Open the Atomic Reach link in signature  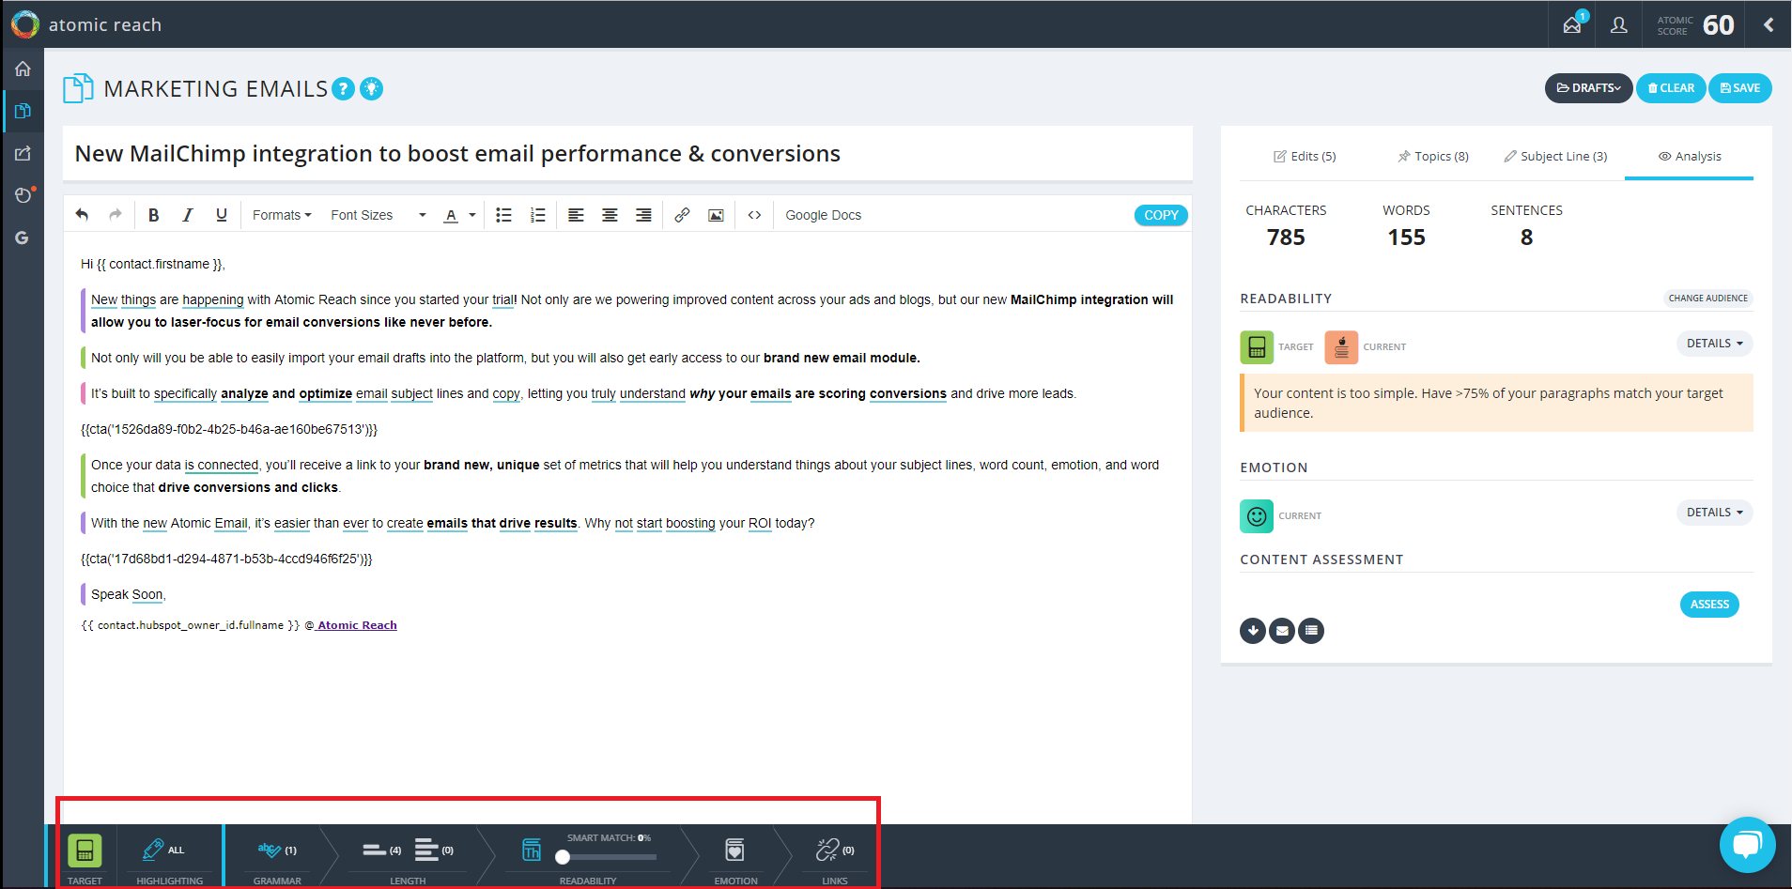[x=357, y=625]
